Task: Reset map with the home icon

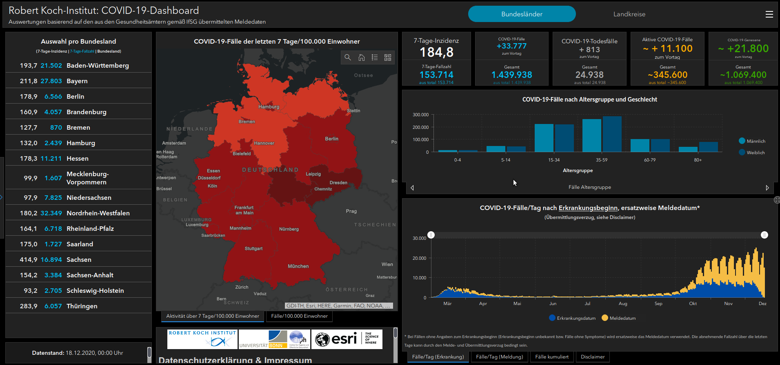Action: tap(361, 58)
